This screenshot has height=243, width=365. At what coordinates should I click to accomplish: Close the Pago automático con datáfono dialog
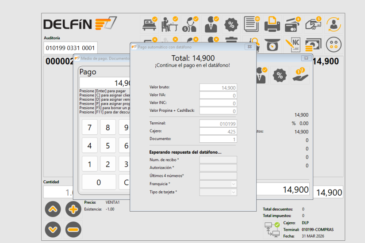pos(250,46)
